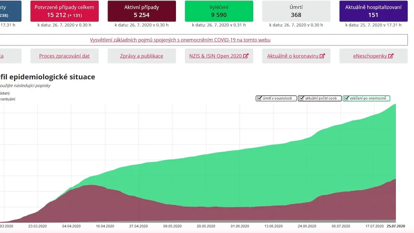Image resolution: width=414 pixels, height=233 pixels.
Task: Select the Potvrzené případy celkem red tile
Action: 65,11
